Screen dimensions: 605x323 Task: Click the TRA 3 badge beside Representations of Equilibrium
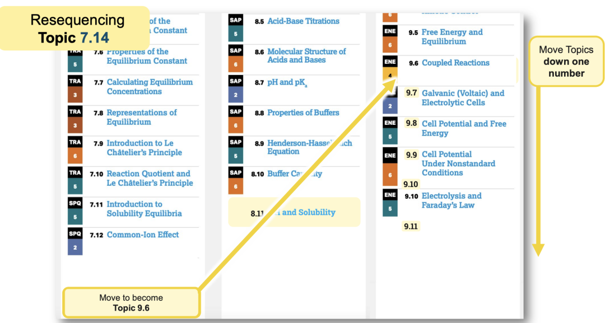coord(75,119)
